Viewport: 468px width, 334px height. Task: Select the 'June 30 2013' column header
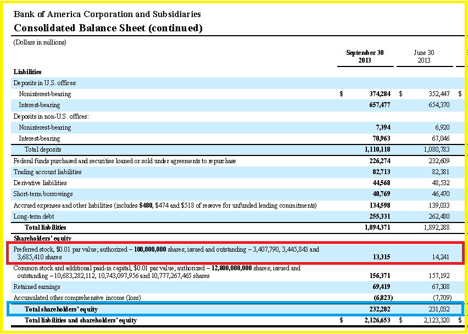(x=424, y=57)
